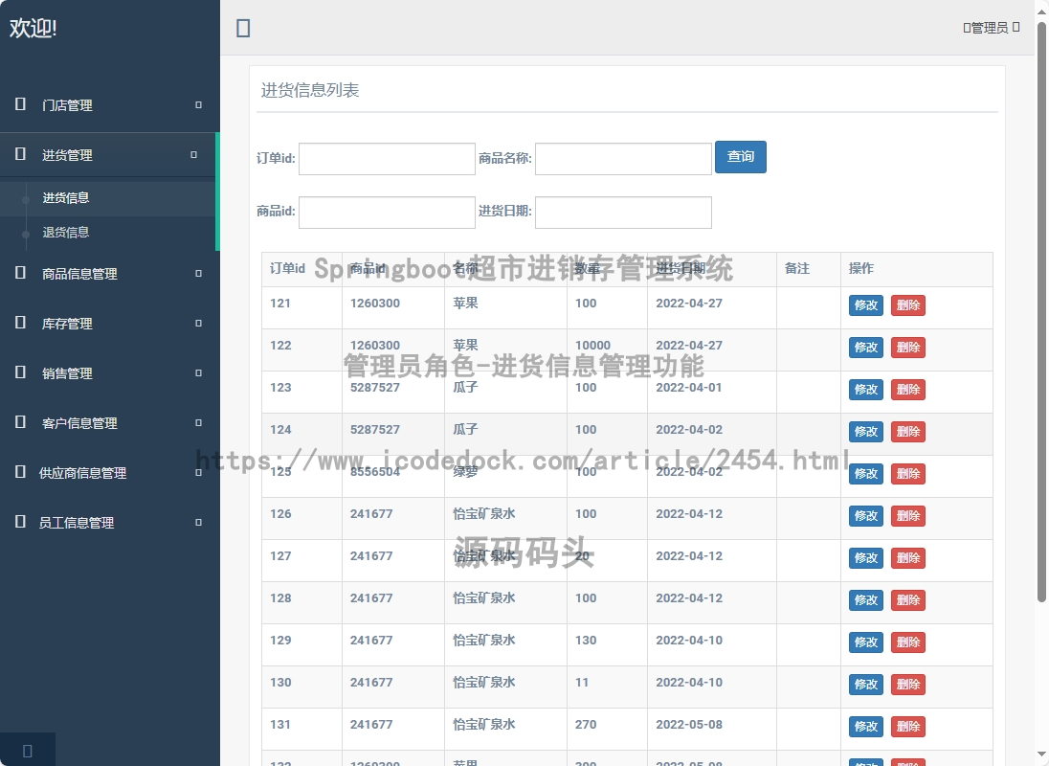Click 修改 for order 127

tap(865, 558)
